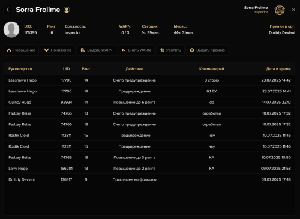The width and height of the screenshot is (300, 219).
Task: Click the Понижение demote button
Action: (x=58, y=50)
